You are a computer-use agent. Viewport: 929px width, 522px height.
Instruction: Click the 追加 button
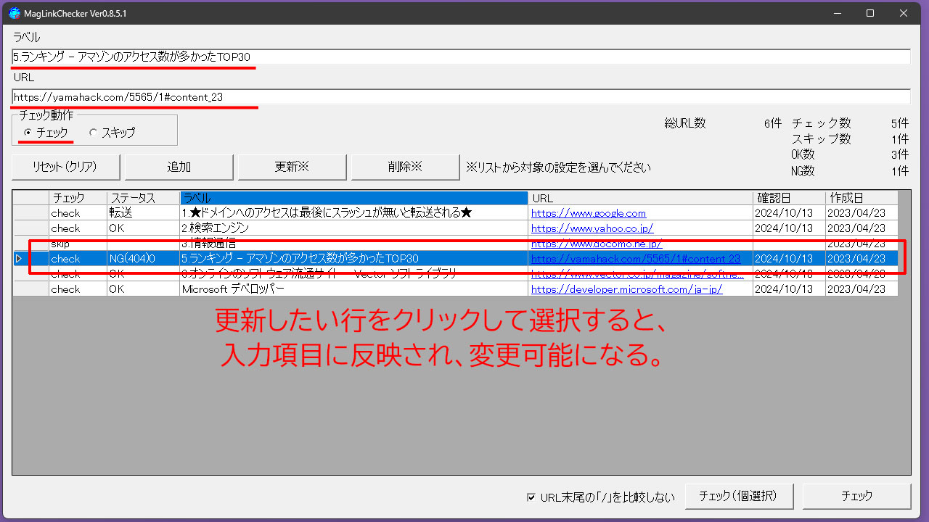click(179, 167)
